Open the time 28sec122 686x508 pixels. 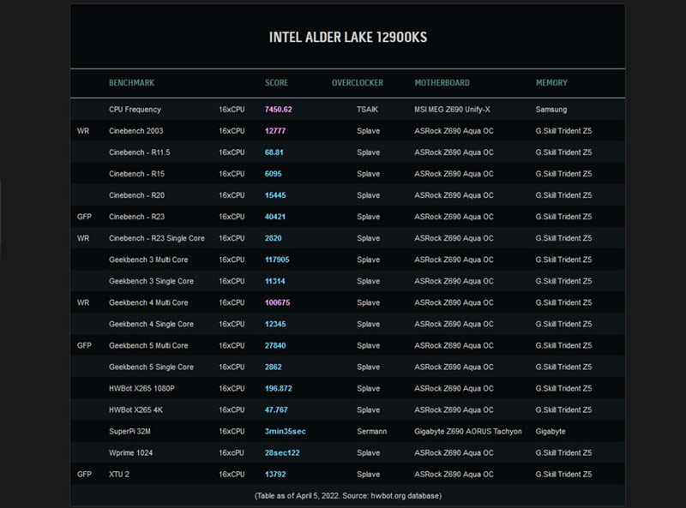point(282,452)
